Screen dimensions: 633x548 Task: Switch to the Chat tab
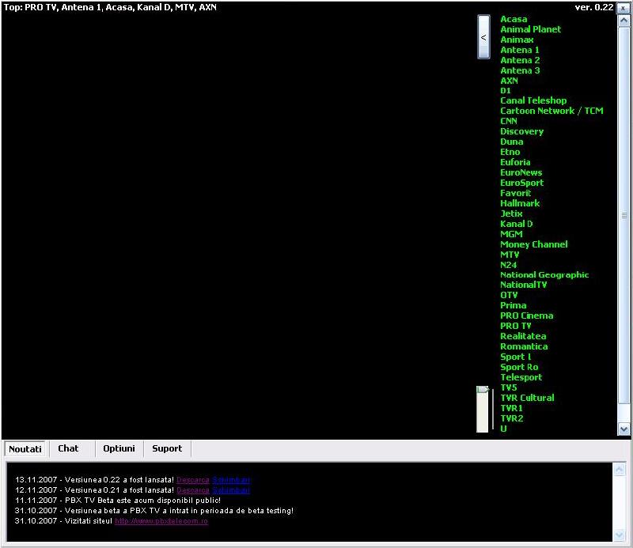pos(68,448)
